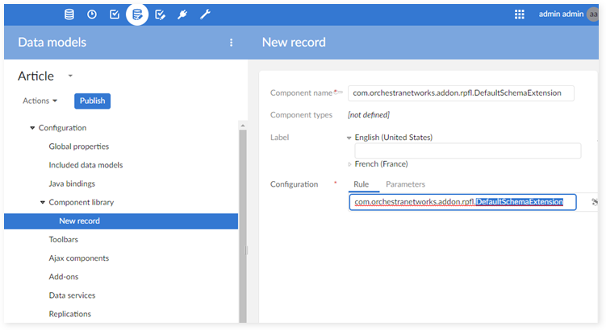Open the checklist-with-pencil icon in top bar
Screen dimensions: 606x330
(160, 14)
